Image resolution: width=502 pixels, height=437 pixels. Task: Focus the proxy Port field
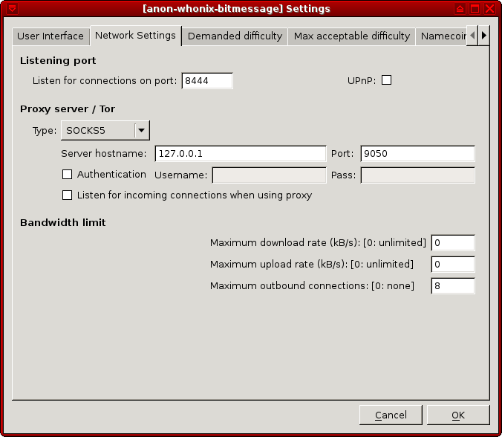tap(417, 154)
